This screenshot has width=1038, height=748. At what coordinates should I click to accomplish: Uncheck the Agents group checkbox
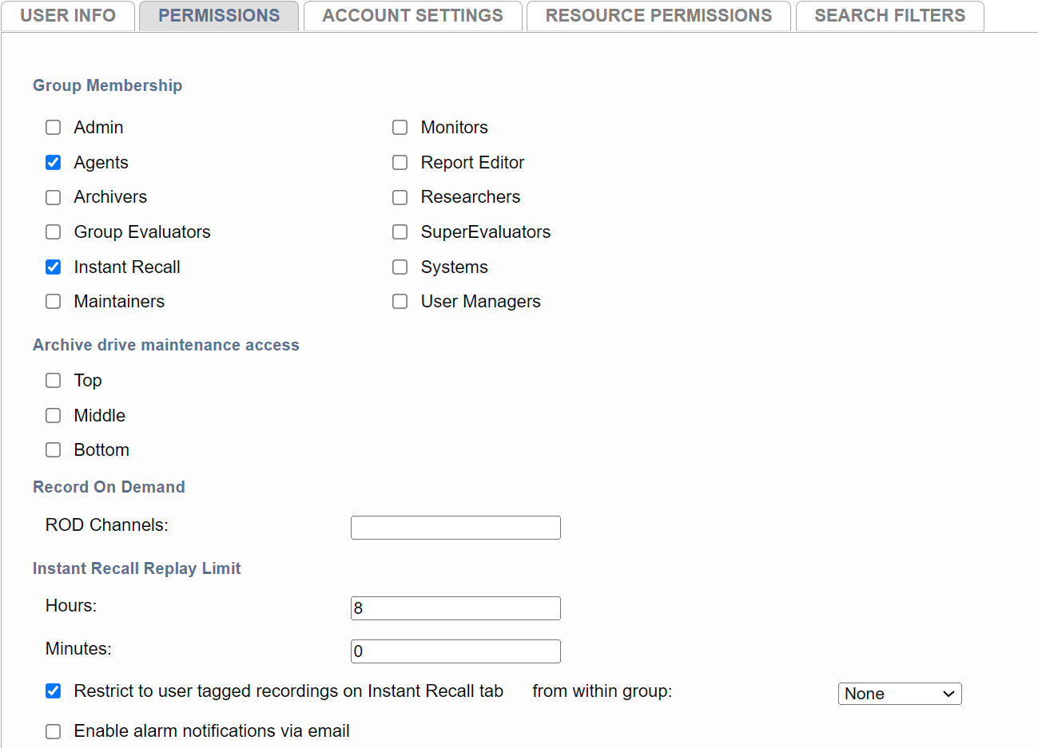coord(53,162)
